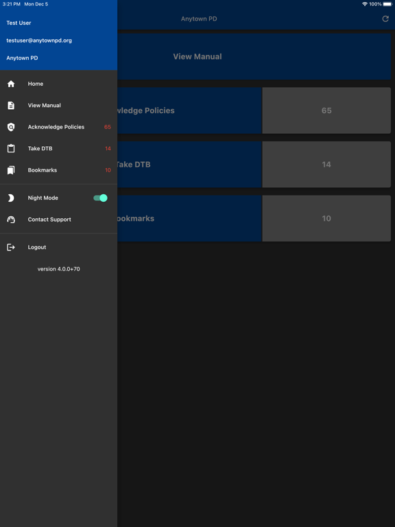Click the Take DTB clipboard icon
The image size is (395, 527).
[11, 148]
